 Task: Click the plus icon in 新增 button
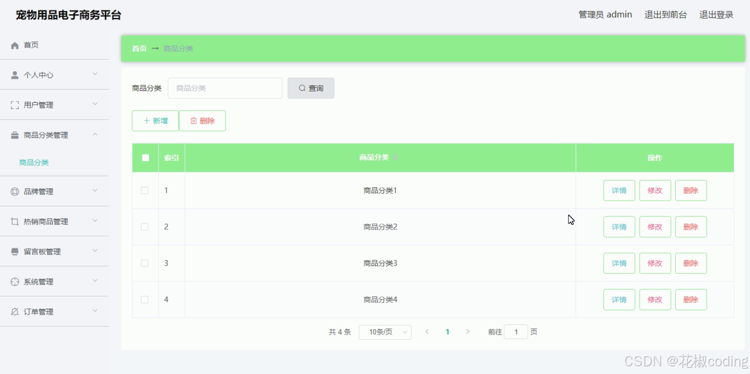click(146, 121)
